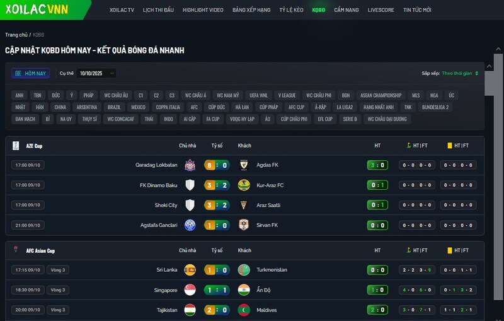504x321 pixels.
Task: Toggle the BUNDESLIGA 2 league filter
Action: point(435,107)
